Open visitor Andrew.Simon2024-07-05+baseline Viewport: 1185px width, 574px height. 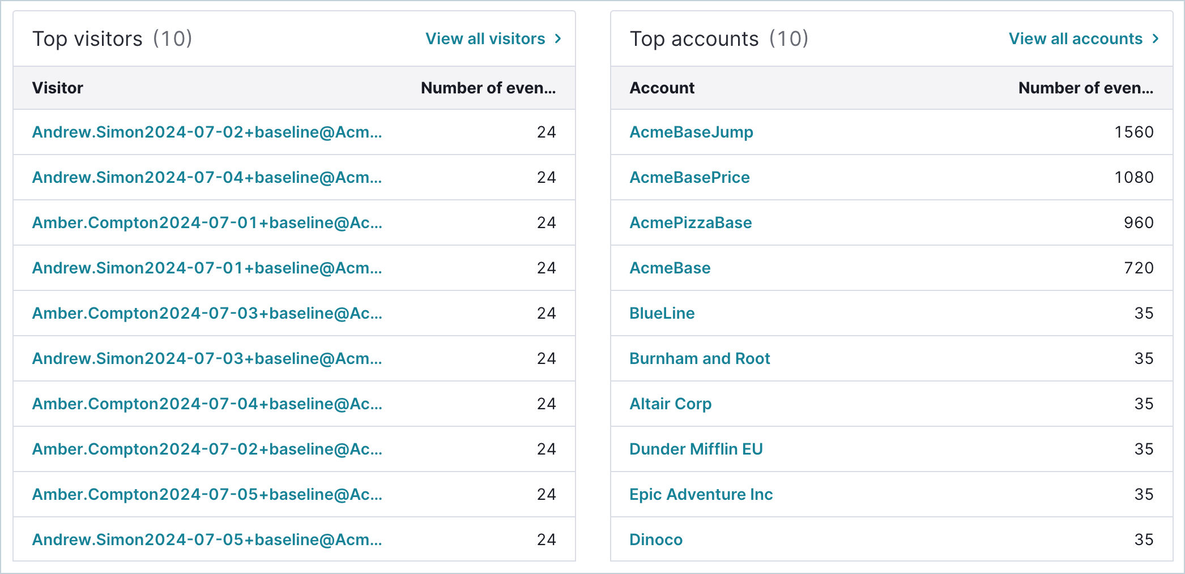point(207,539)
